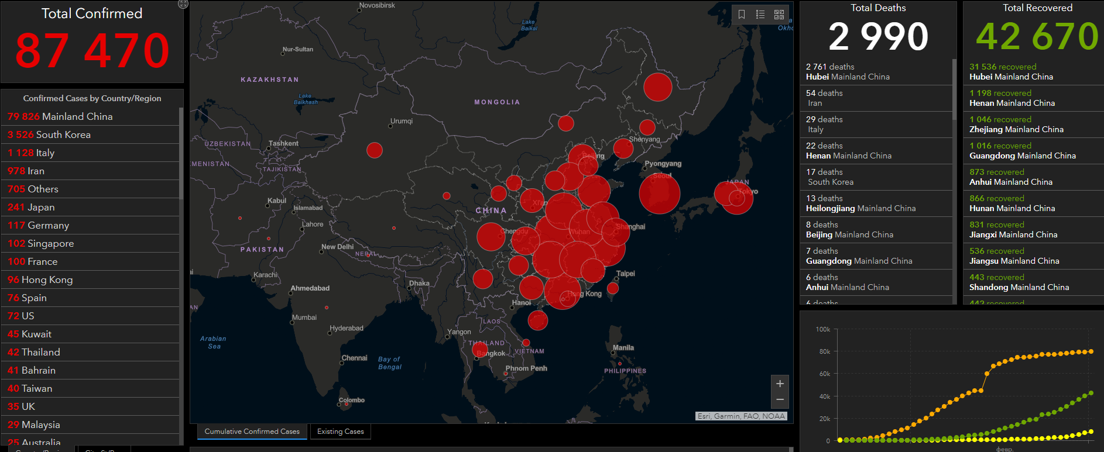Screen dimensions: 1104x452
Task: Expand the Total Confirmed panel
Action: [x=183, y=4]
